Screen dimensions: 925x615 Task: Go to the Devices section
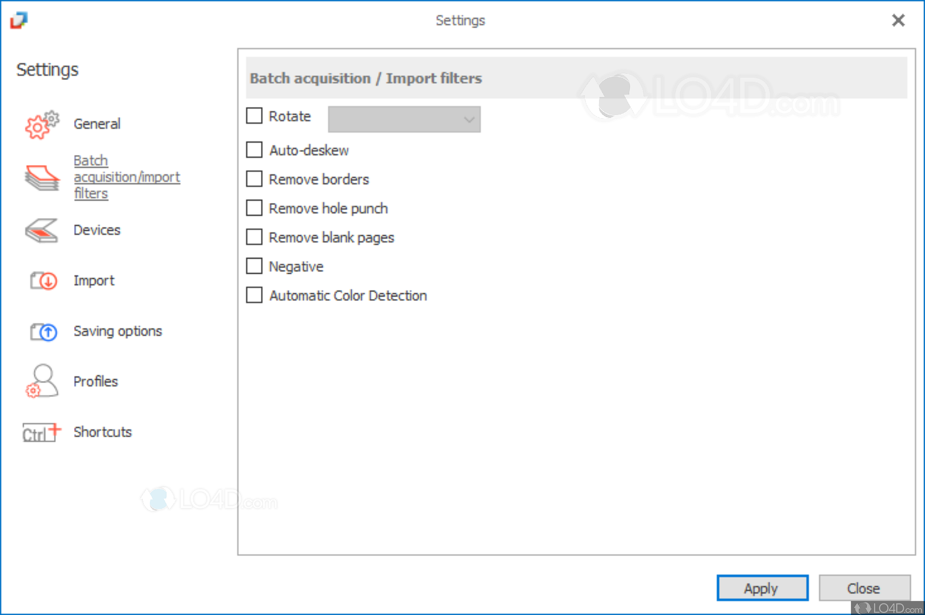click(97, 230)
